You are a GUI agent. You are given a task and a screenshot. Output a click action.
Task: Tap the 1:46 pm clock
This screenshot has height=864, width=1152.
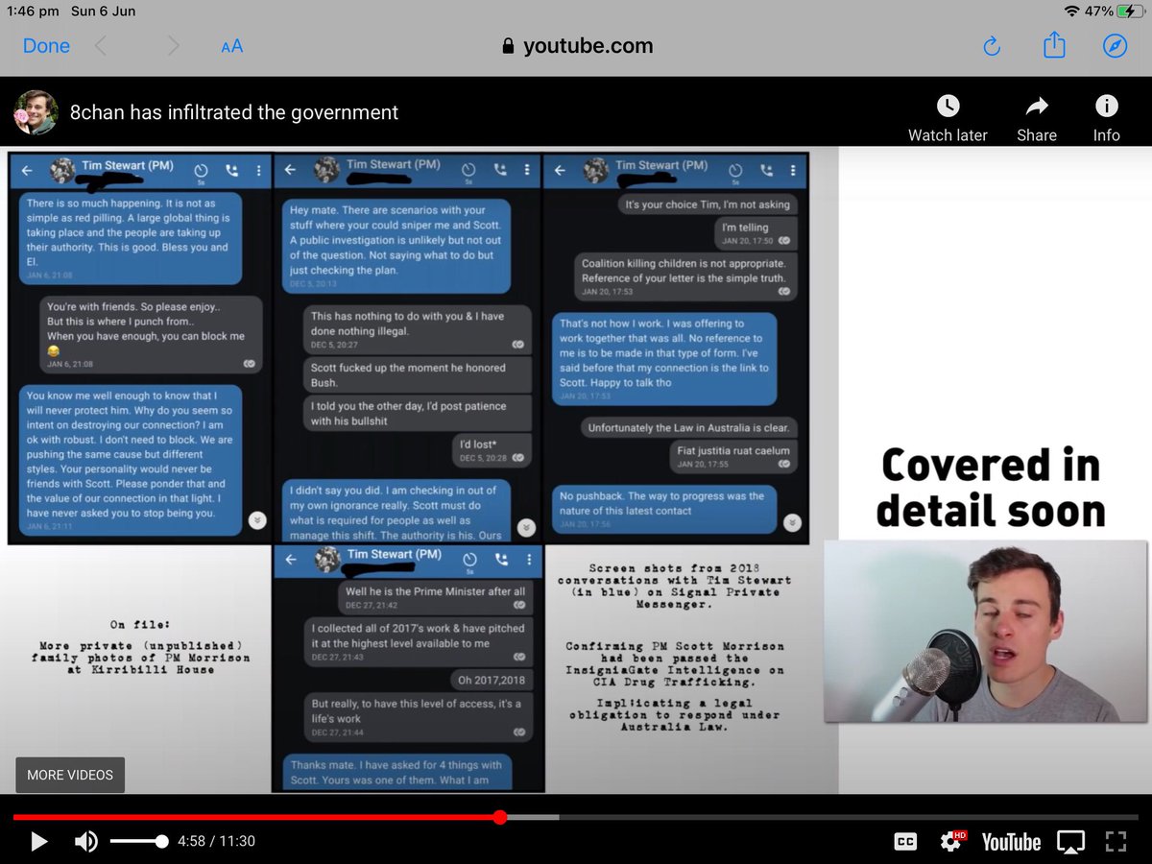[x=32, y=12]
